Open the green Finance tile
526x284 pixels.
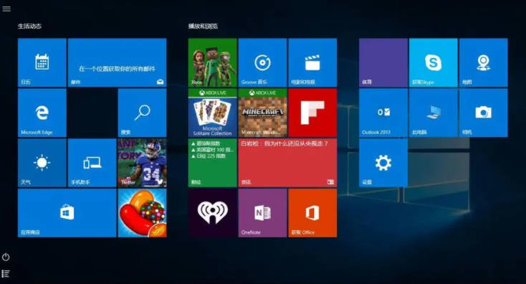click(212, 163)
